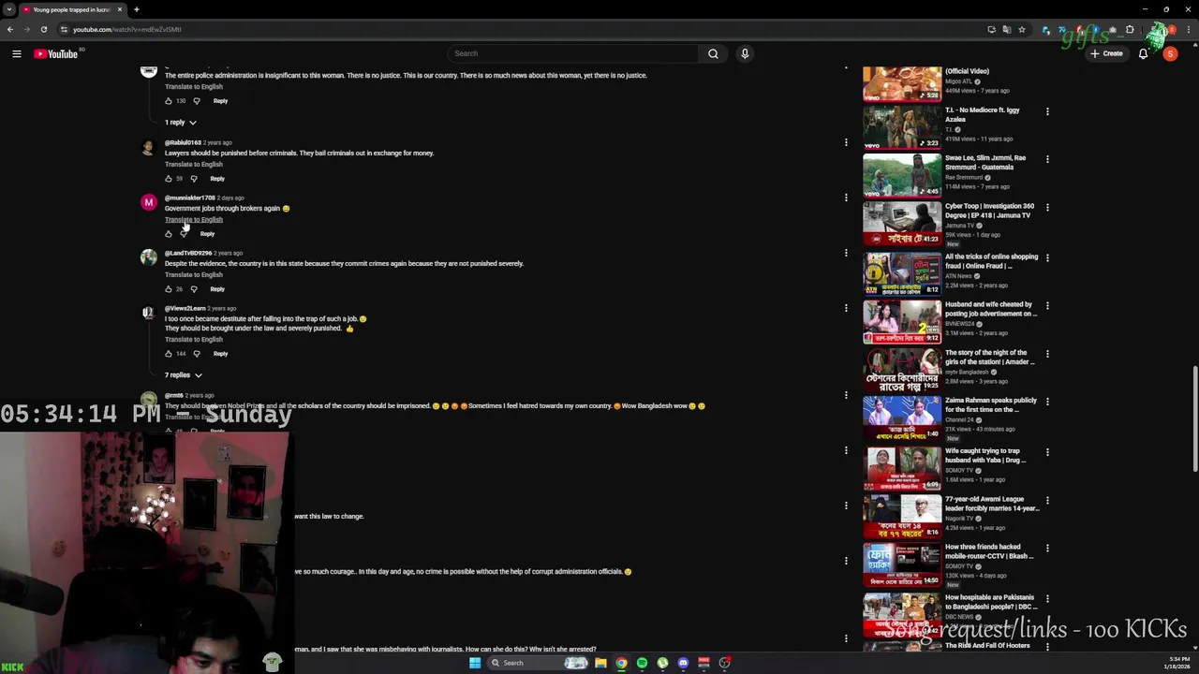Reply to @Views2Learn's comment

220,354
